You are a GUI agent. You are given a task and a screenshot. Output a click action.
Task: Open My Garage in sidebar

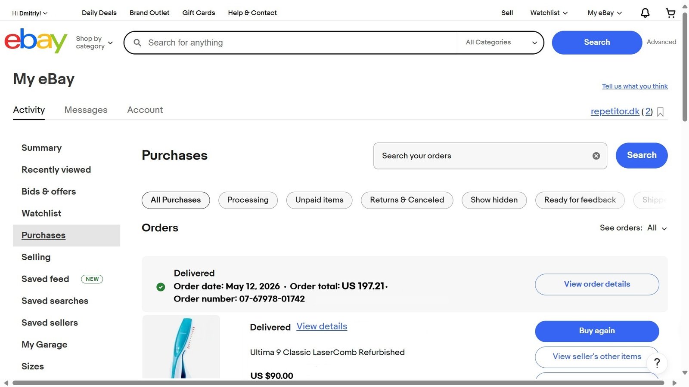click(44, 345)
